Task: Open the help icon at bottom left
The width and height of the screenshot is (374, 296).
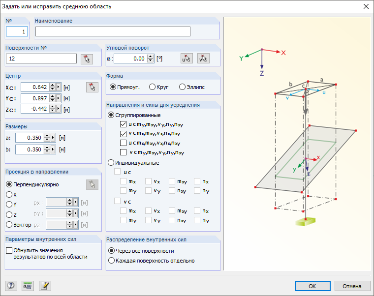Action: point(11,286)
